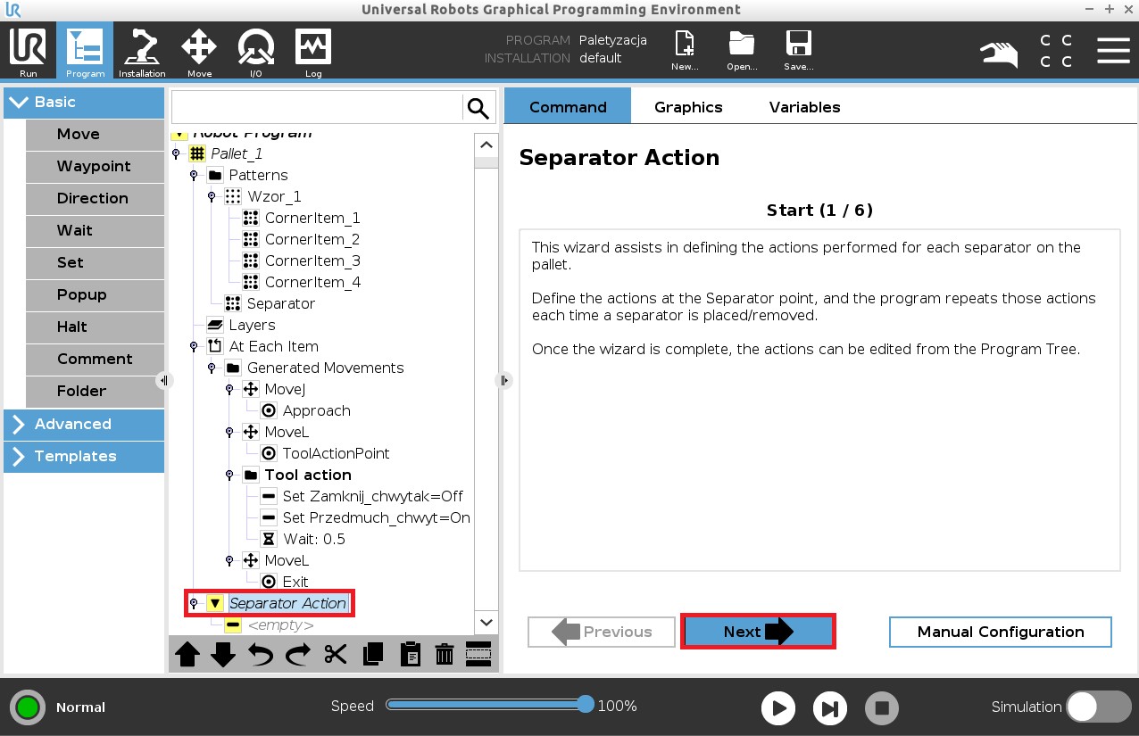Screen dimensions: 1139x736
Task: Expand the Templates section
Action: point(84,456)
